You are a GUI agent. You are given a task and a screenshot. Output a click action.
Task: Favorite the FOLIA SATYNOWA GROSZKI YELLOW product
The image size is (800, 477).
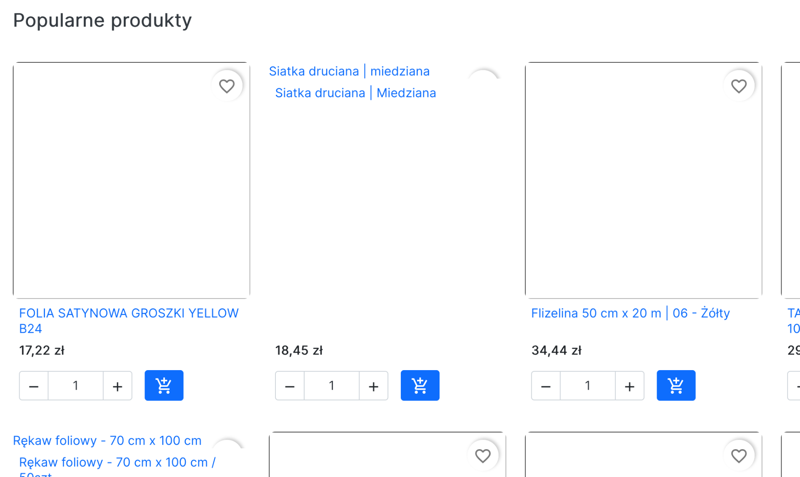point(227,86)
